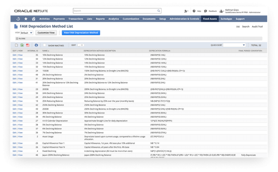View the Capital Allowance Year 1 row
The image size is (278, 172).
21,143
